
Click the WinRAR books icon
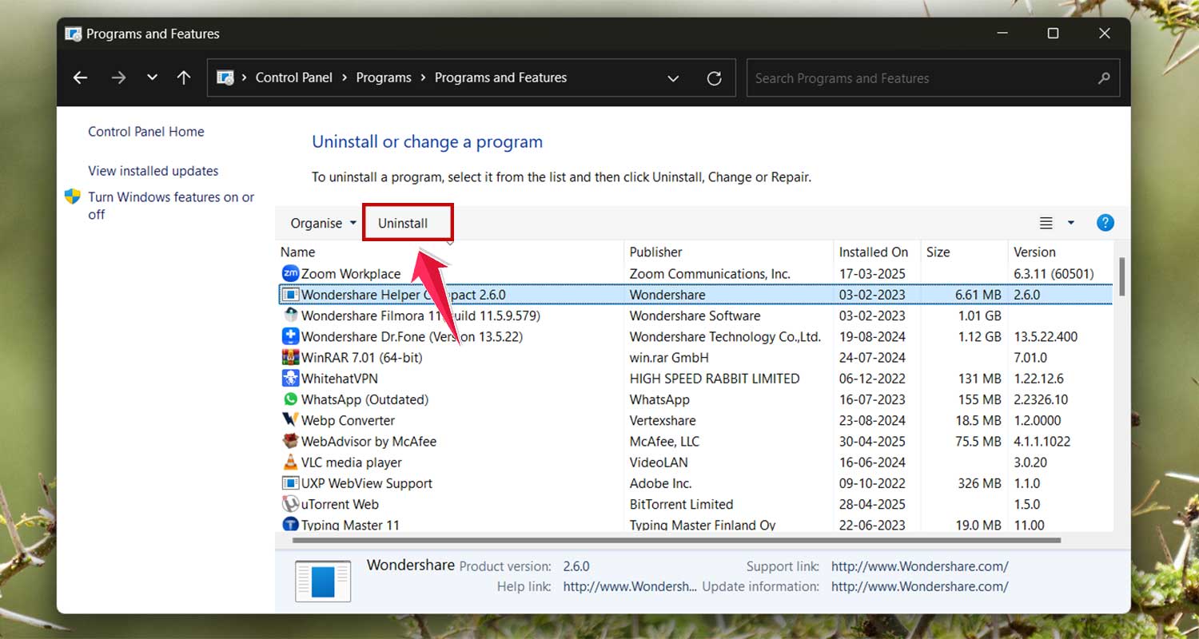tap(289, 357)
